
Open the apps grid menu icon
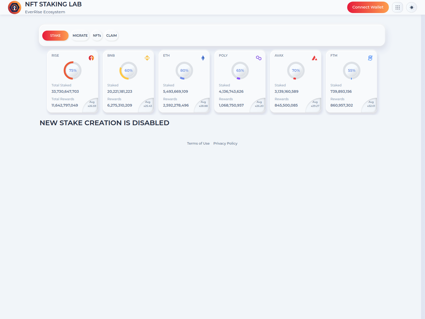[398, 7]
